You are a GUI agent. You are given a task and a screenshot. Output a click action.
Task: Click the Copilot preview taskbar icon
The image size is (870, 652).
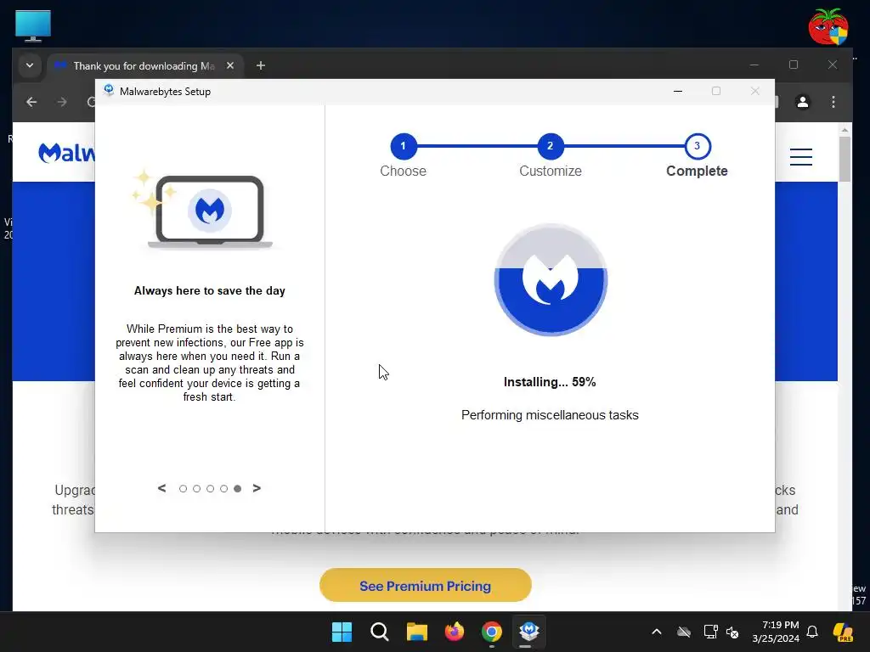pyautogui.click(x=843, y=632)
